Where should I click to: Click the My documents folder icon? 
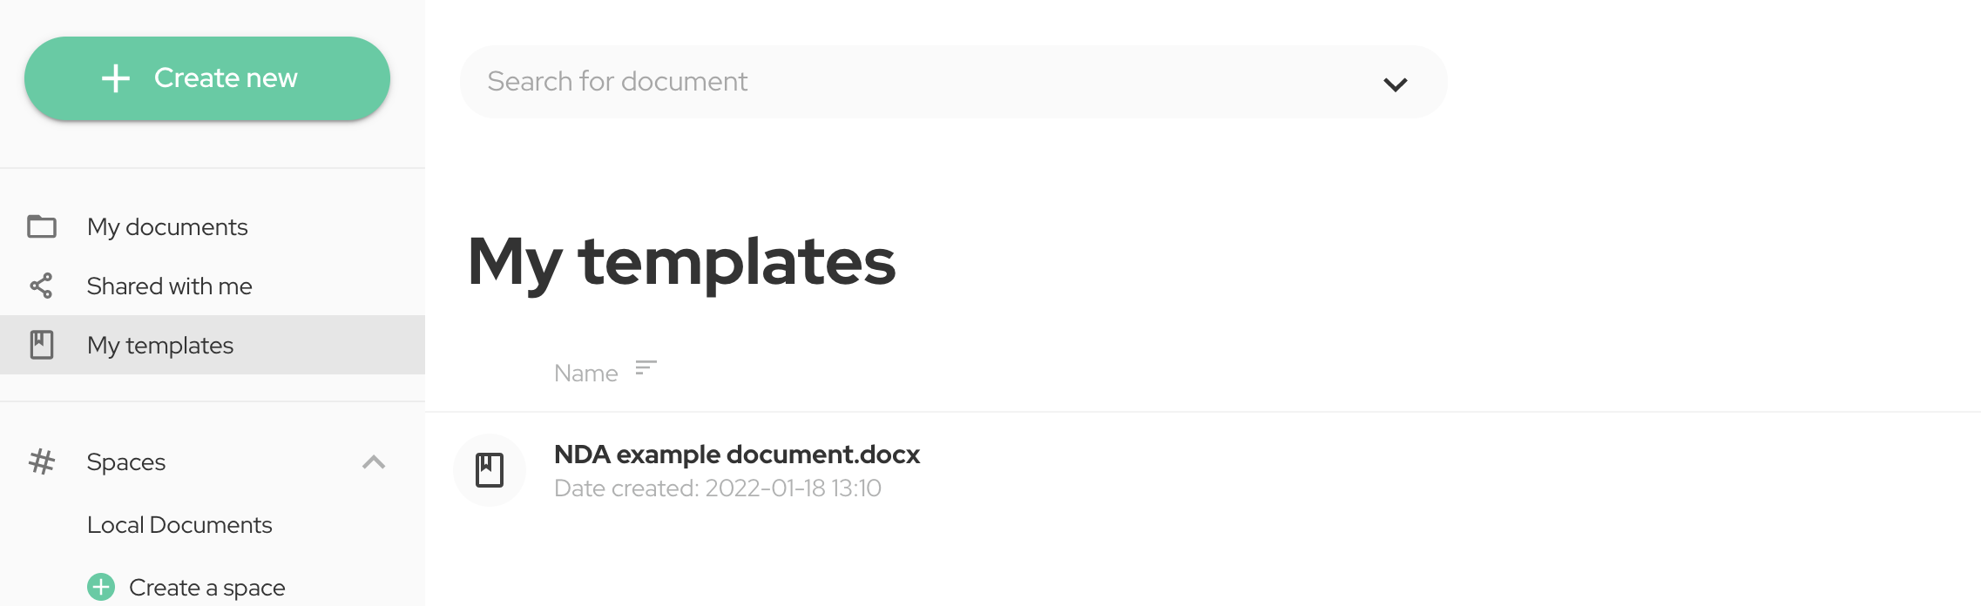point(42,226)
